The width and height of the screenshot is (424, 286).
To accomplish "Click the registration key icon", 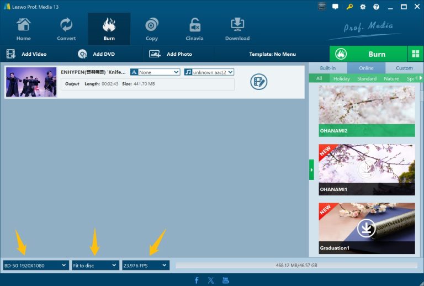I will (349, 7).
